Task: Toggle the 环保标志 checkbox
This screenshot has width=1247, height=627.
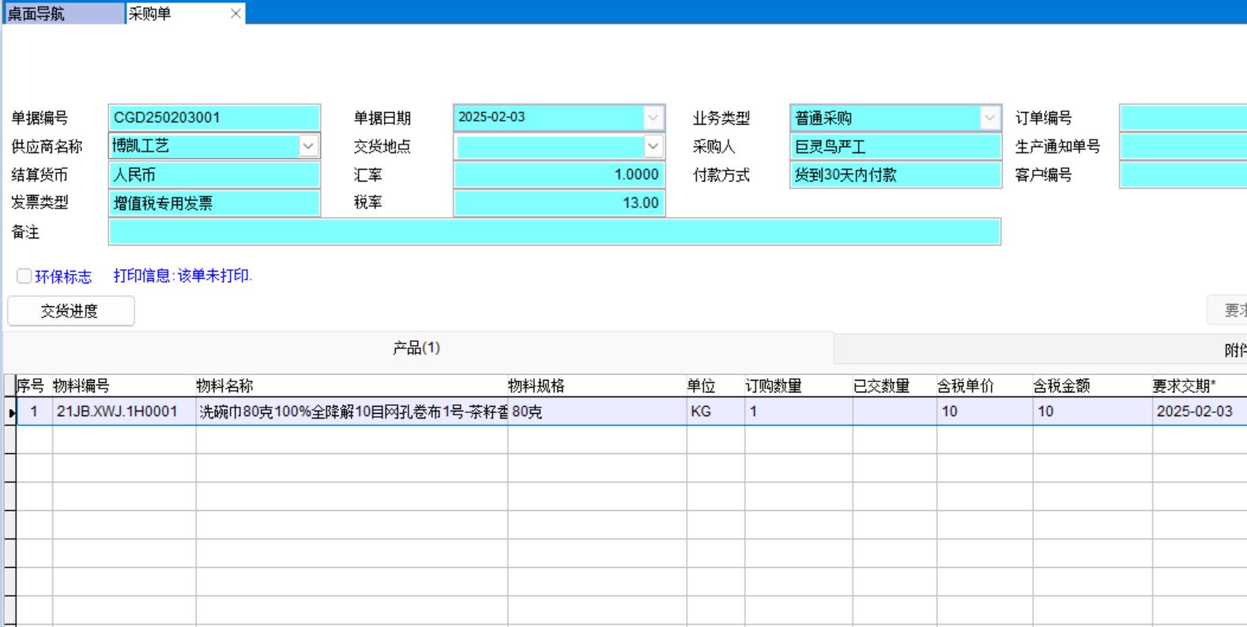Action: tap(24, 276)
